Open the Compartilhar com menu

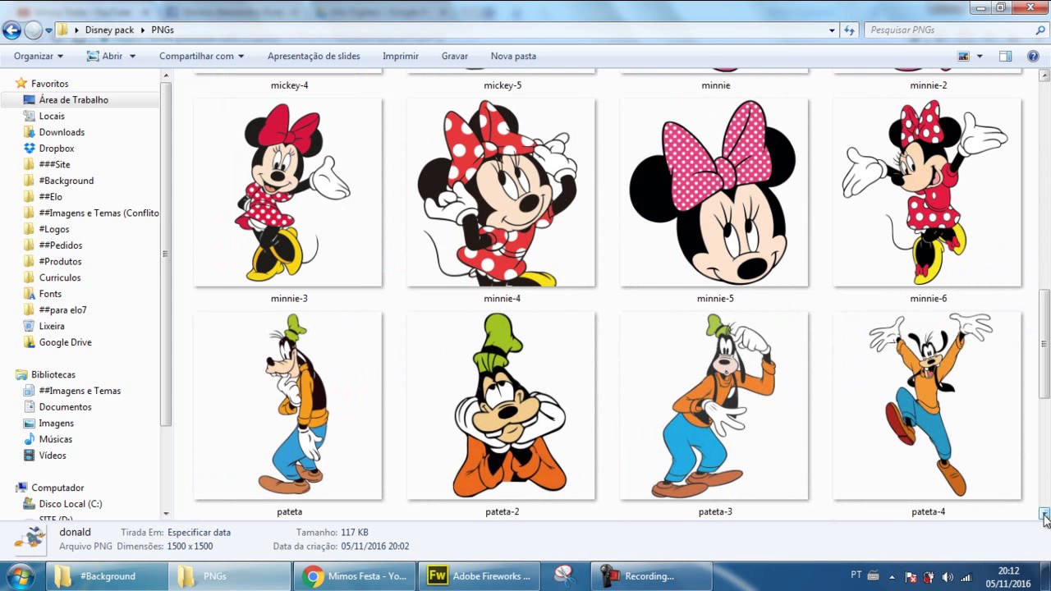201,56
